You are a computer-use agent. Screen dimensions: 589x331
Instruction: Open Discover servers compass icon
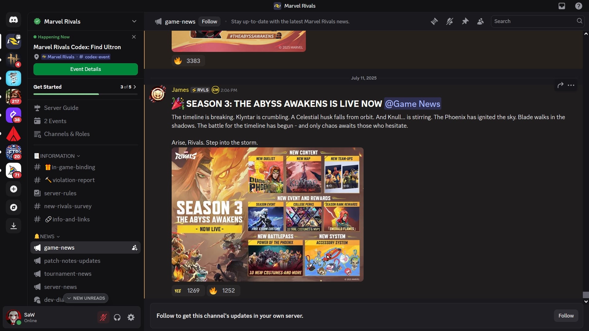pos(14,207)
